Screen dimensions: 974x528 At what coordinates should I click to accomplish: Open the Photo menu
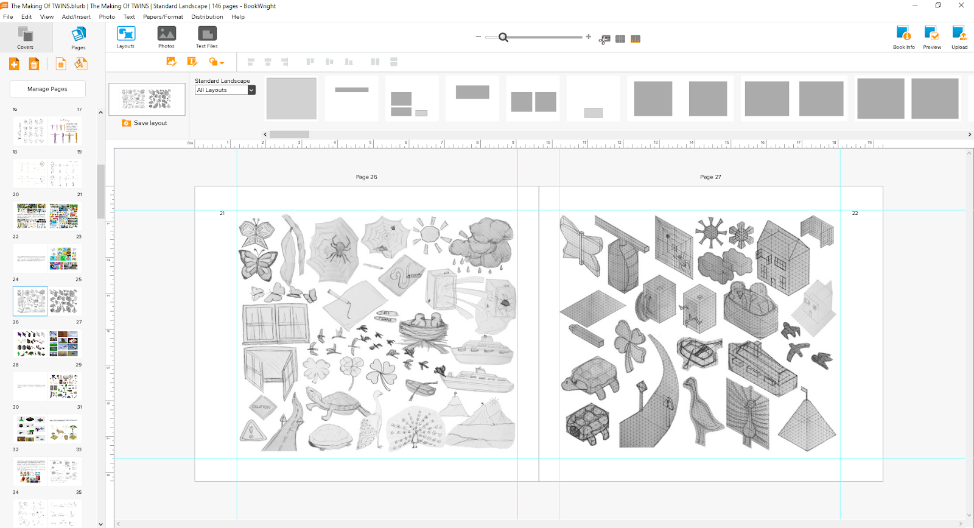click(107, 17)
